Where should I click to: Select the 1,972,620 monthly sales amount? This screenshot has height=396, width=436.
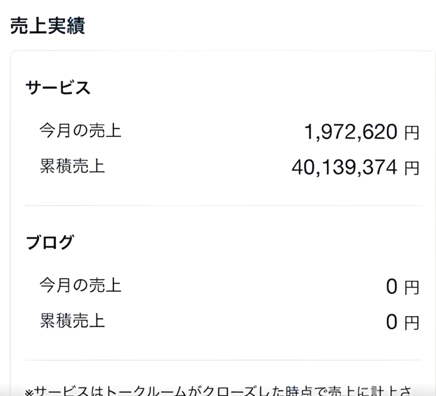coord(350,133)
